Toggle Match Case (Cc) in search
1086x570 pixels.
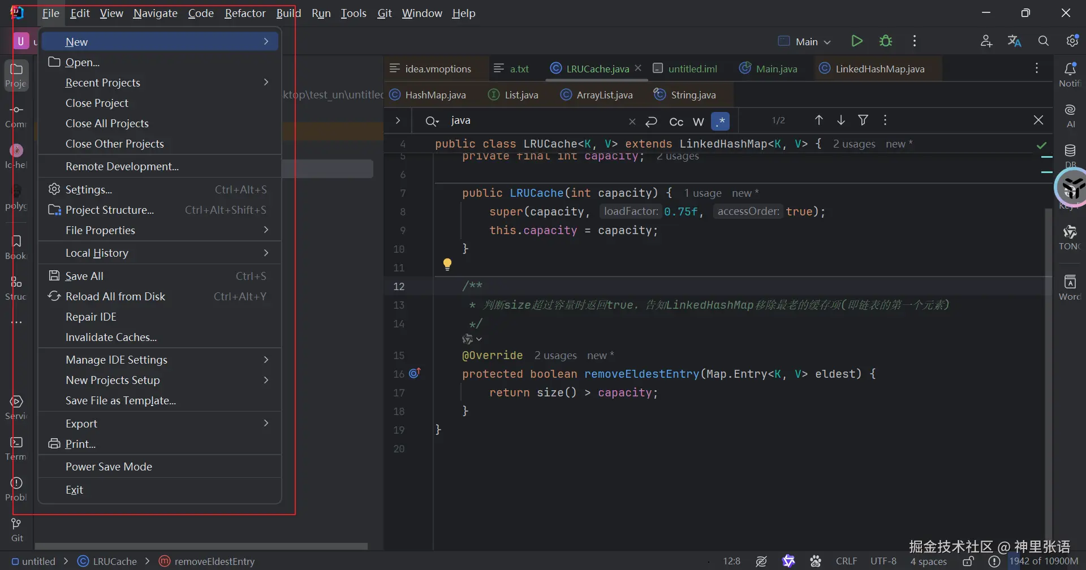pyautogui.click(x=676, y=122)
